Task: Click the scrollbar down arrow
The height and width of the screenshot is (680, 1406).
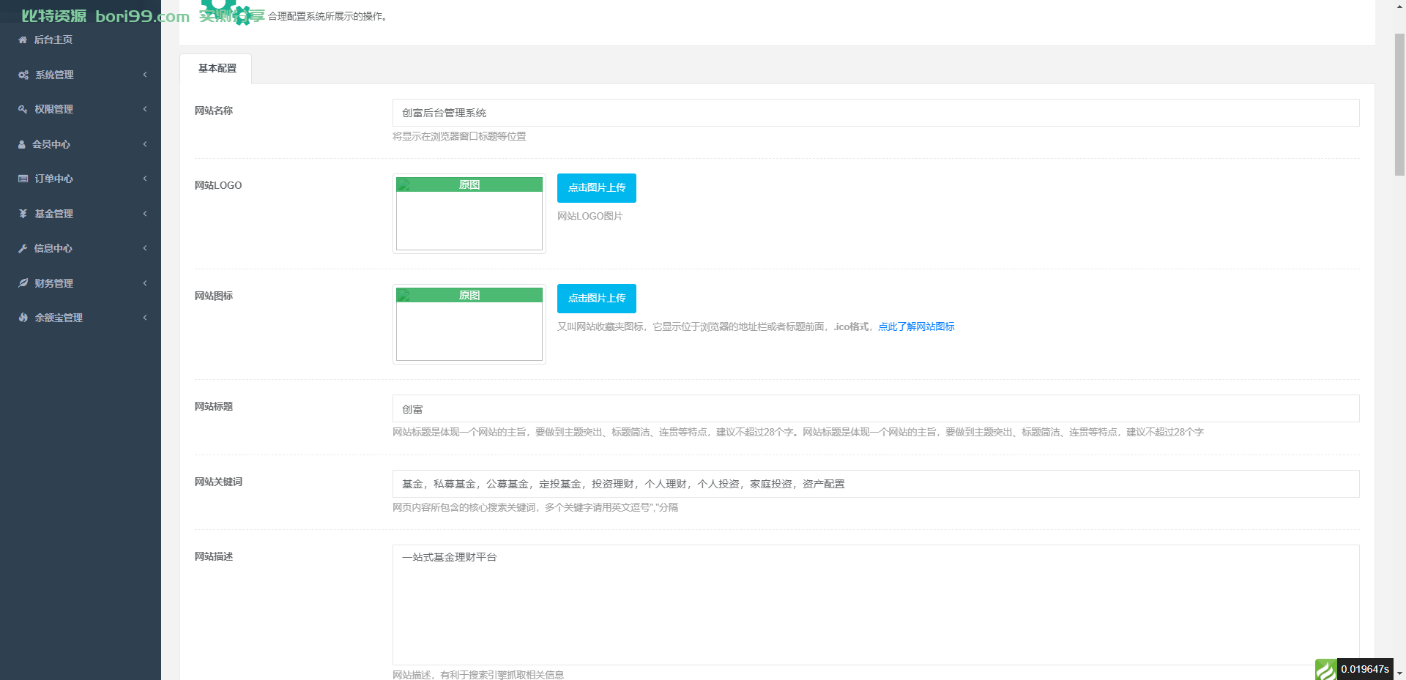Action: (x=1399, y=673)
